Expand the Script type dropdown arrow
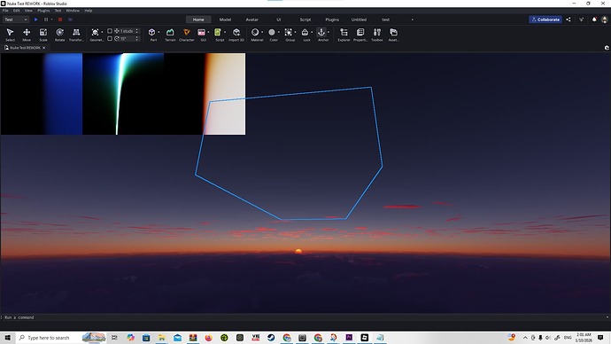This screenshot has width=611, height=344. point(225,32)
